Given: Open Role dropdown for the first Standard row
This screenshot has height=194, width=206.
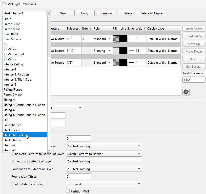Looking at the screenshot, I should click(x=109, y=39).
